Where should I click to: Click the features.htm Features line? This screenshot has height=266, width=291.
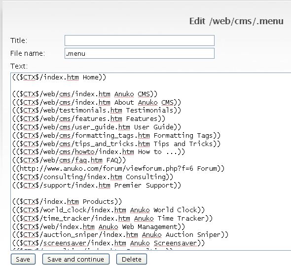[x=89, y=119]
